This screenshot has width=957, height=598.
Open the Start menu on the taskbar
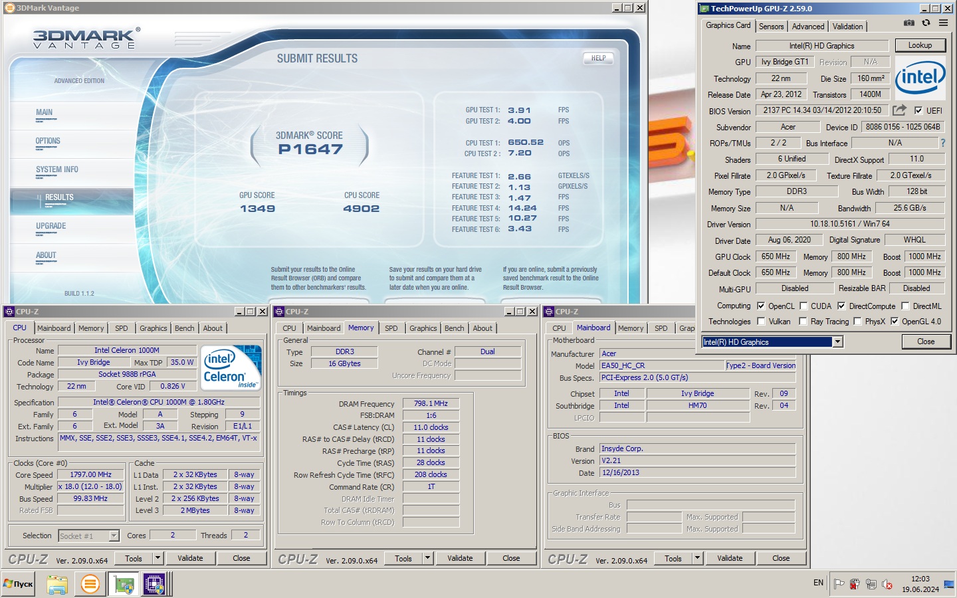(x=19, y=584)
